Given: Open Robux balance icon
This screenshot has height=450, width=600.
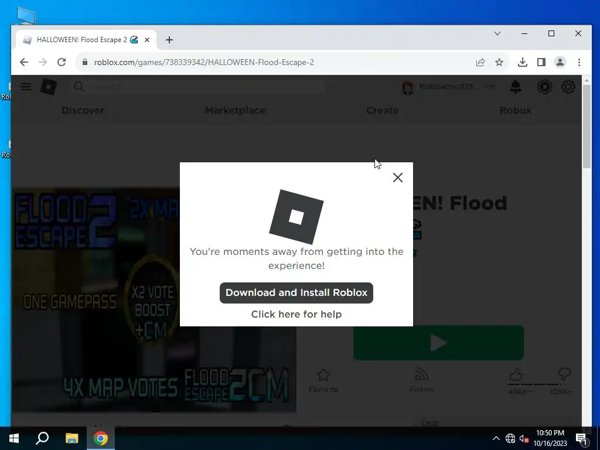Looking at the screenshot, I should tap(544, 87).
